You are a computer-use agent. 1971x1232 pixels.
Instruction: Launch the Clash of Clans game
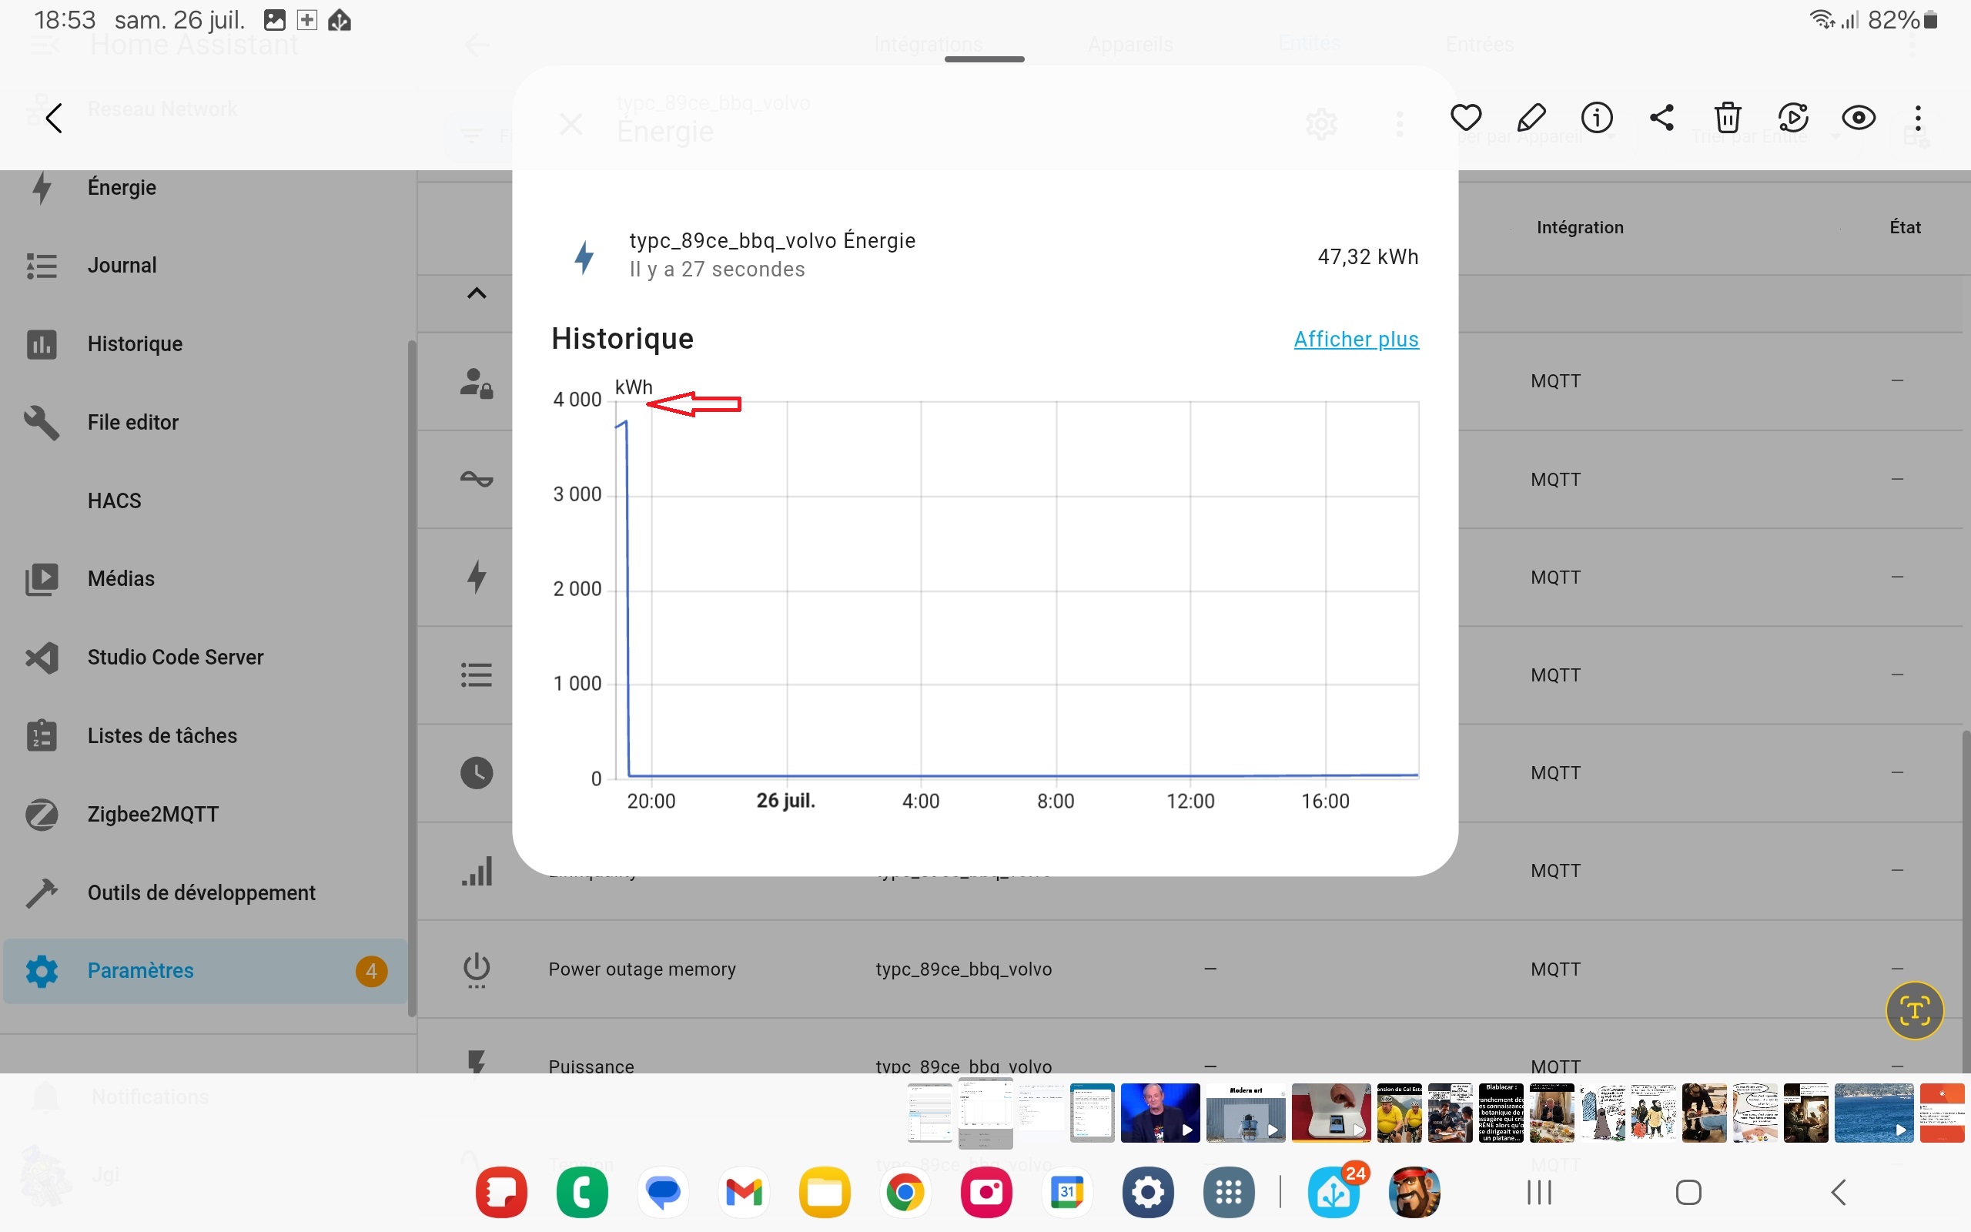[1414, 1192]
